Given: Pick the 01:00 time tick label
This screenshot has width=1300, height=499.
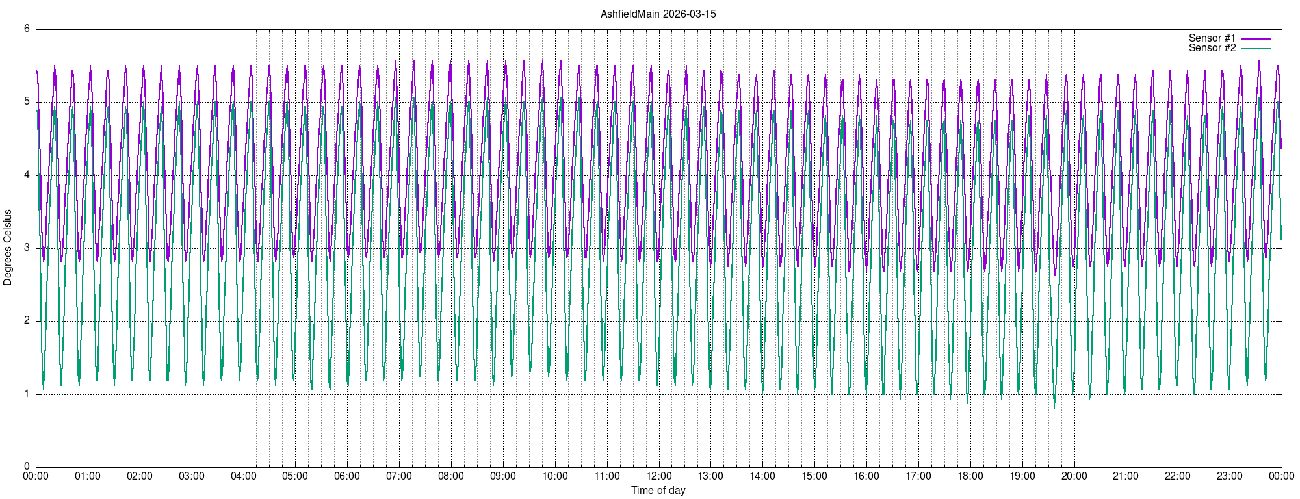Looking at the screenshot, I should click(88, 476).
